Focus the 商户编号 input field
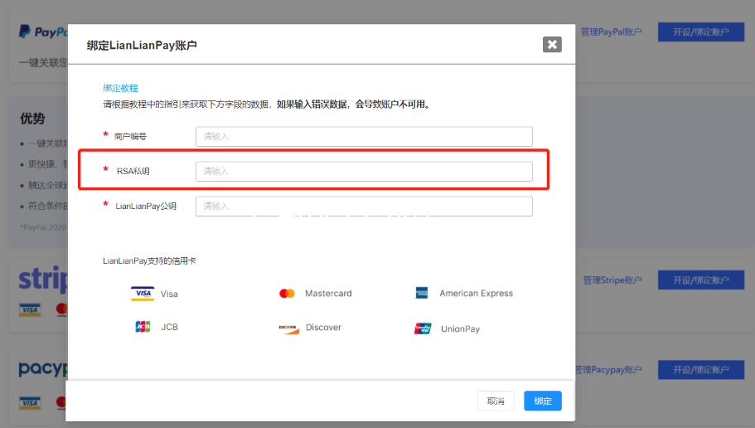Screen dimensions: 755x428 (x=364, y=136)
